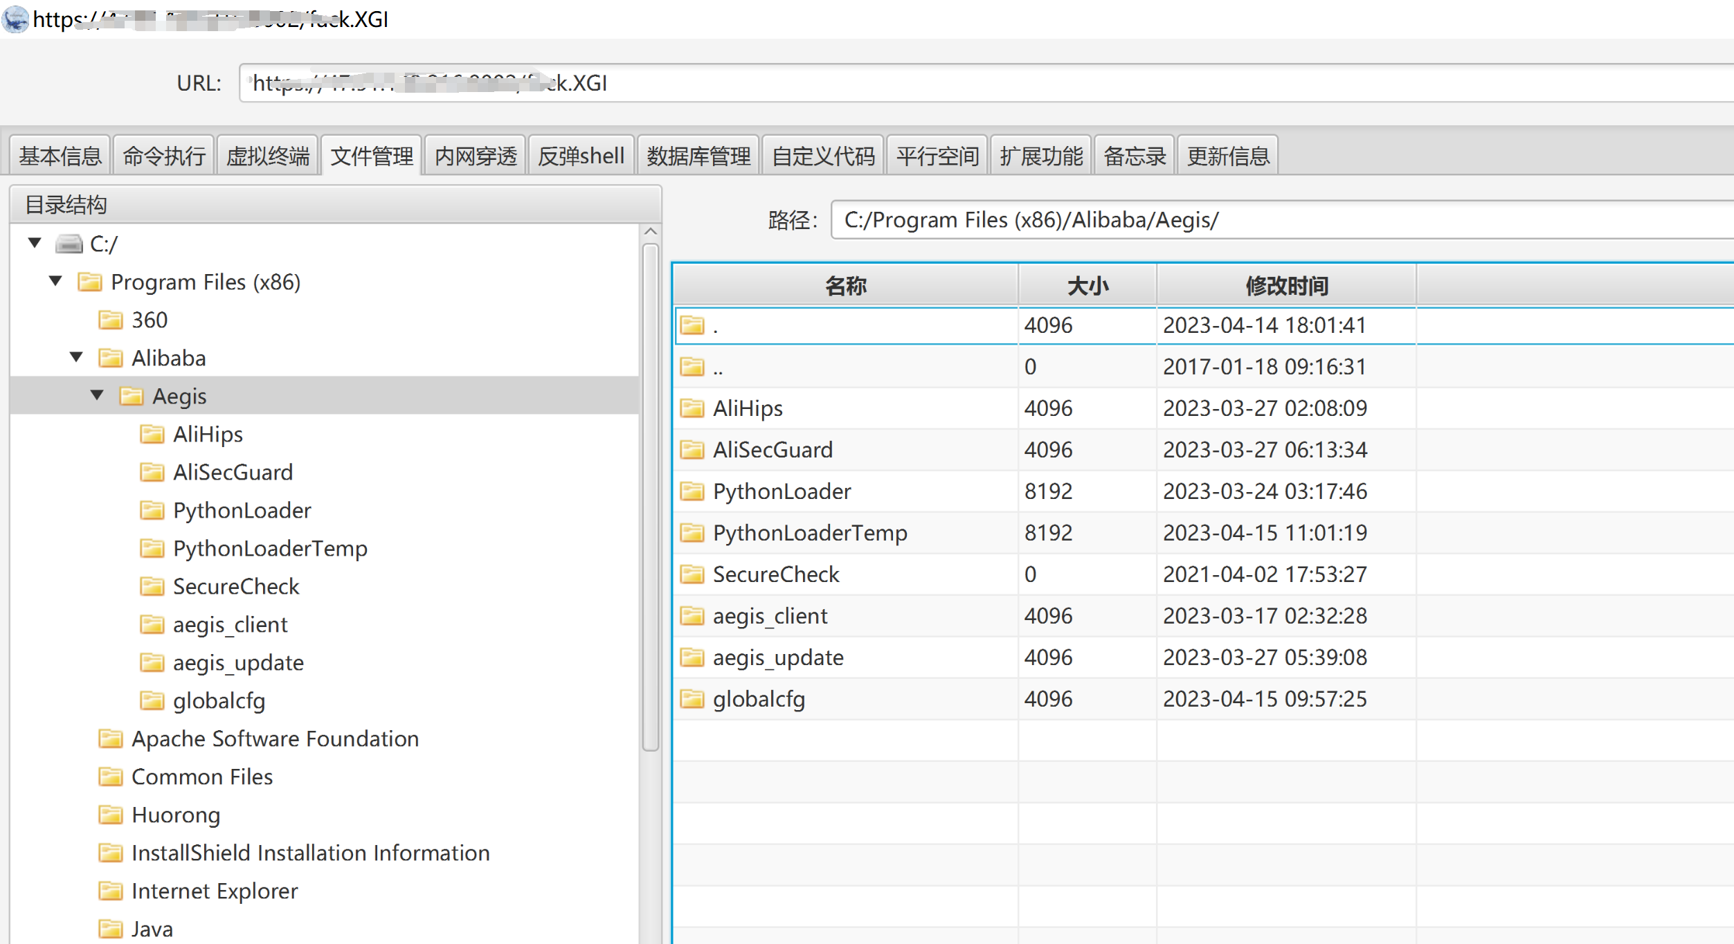Click InstallShield Installation Information folder icon
The image size is (1734, 944).
pyautogui.click(x=110, y=853)
